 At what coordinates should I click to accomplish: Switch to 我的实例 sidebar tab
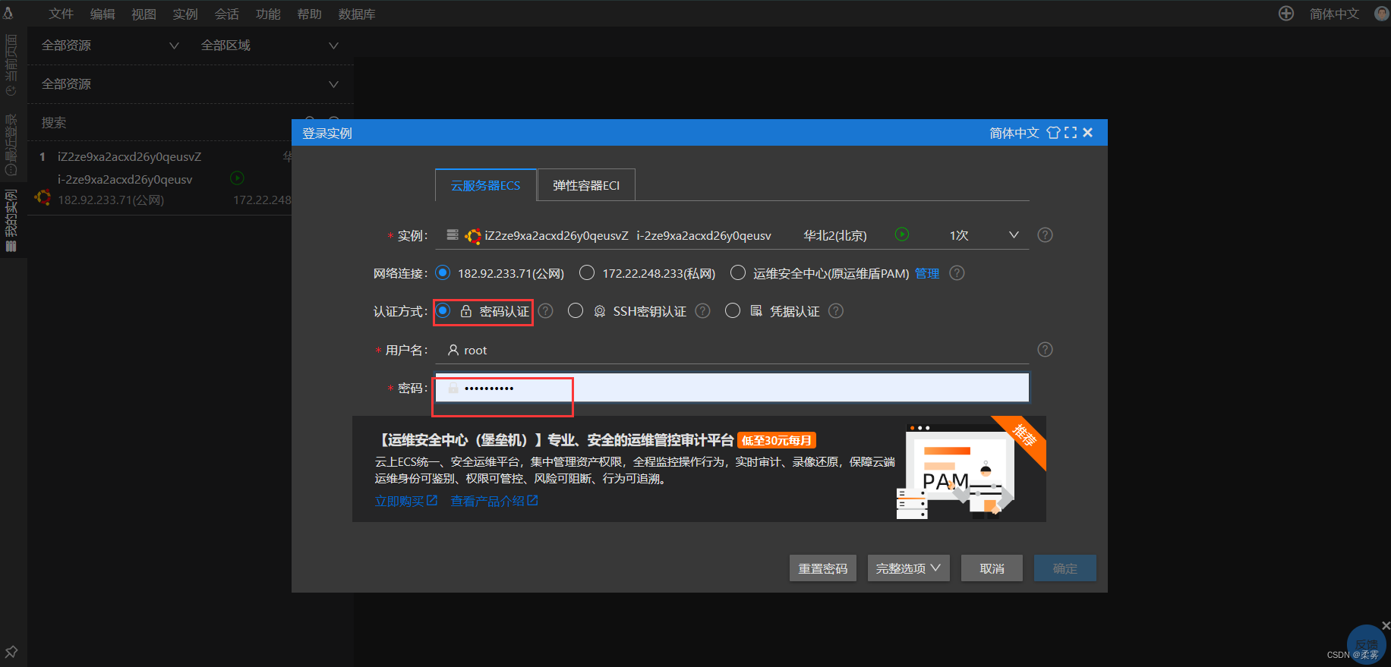[x=11, y=220]
